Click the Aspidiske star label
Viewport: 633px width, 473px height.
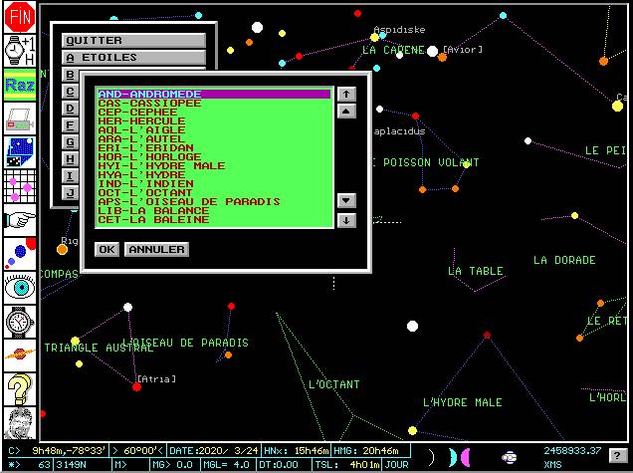point(399,30)
